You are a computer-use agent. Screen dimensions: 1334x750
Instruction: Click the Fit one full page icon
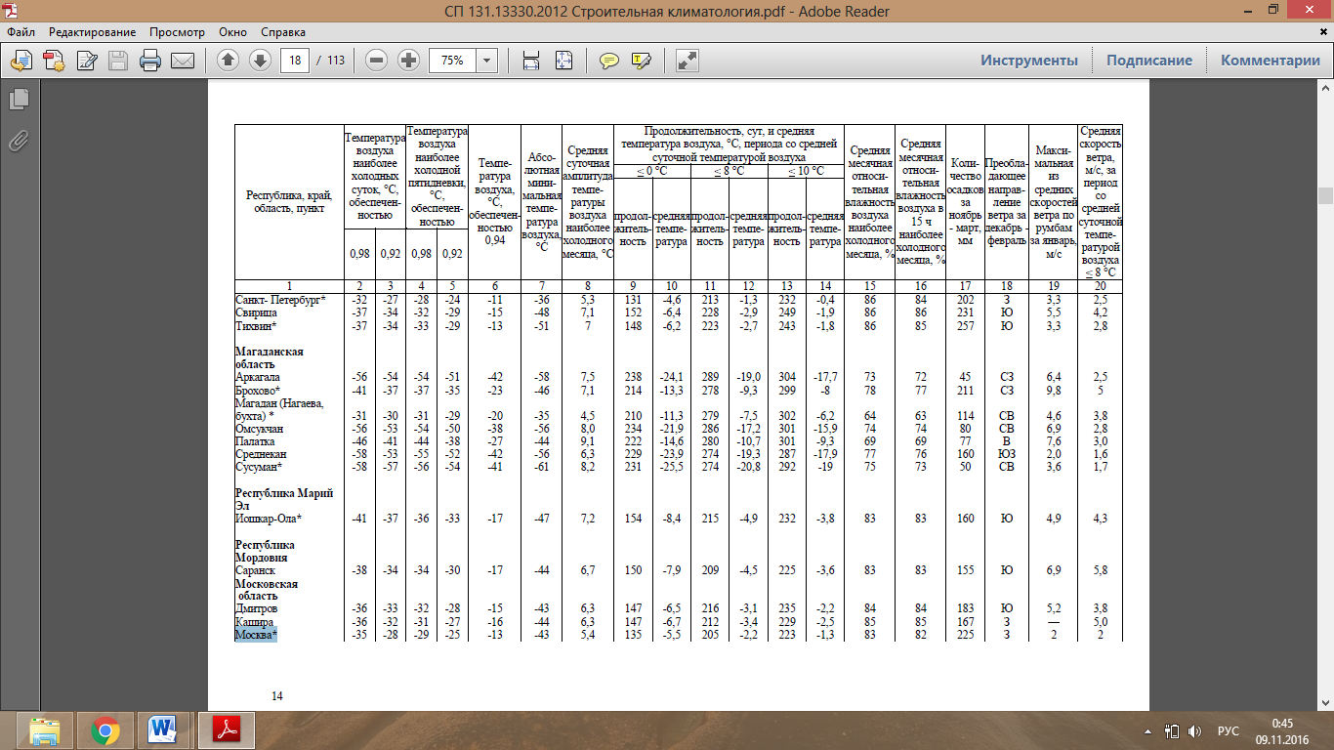click(563, 61)
